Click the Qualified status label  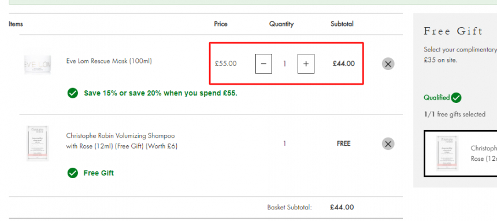(437, 97)
